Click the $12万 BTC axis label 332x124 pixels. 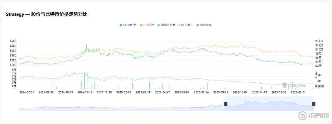[319, 46]
